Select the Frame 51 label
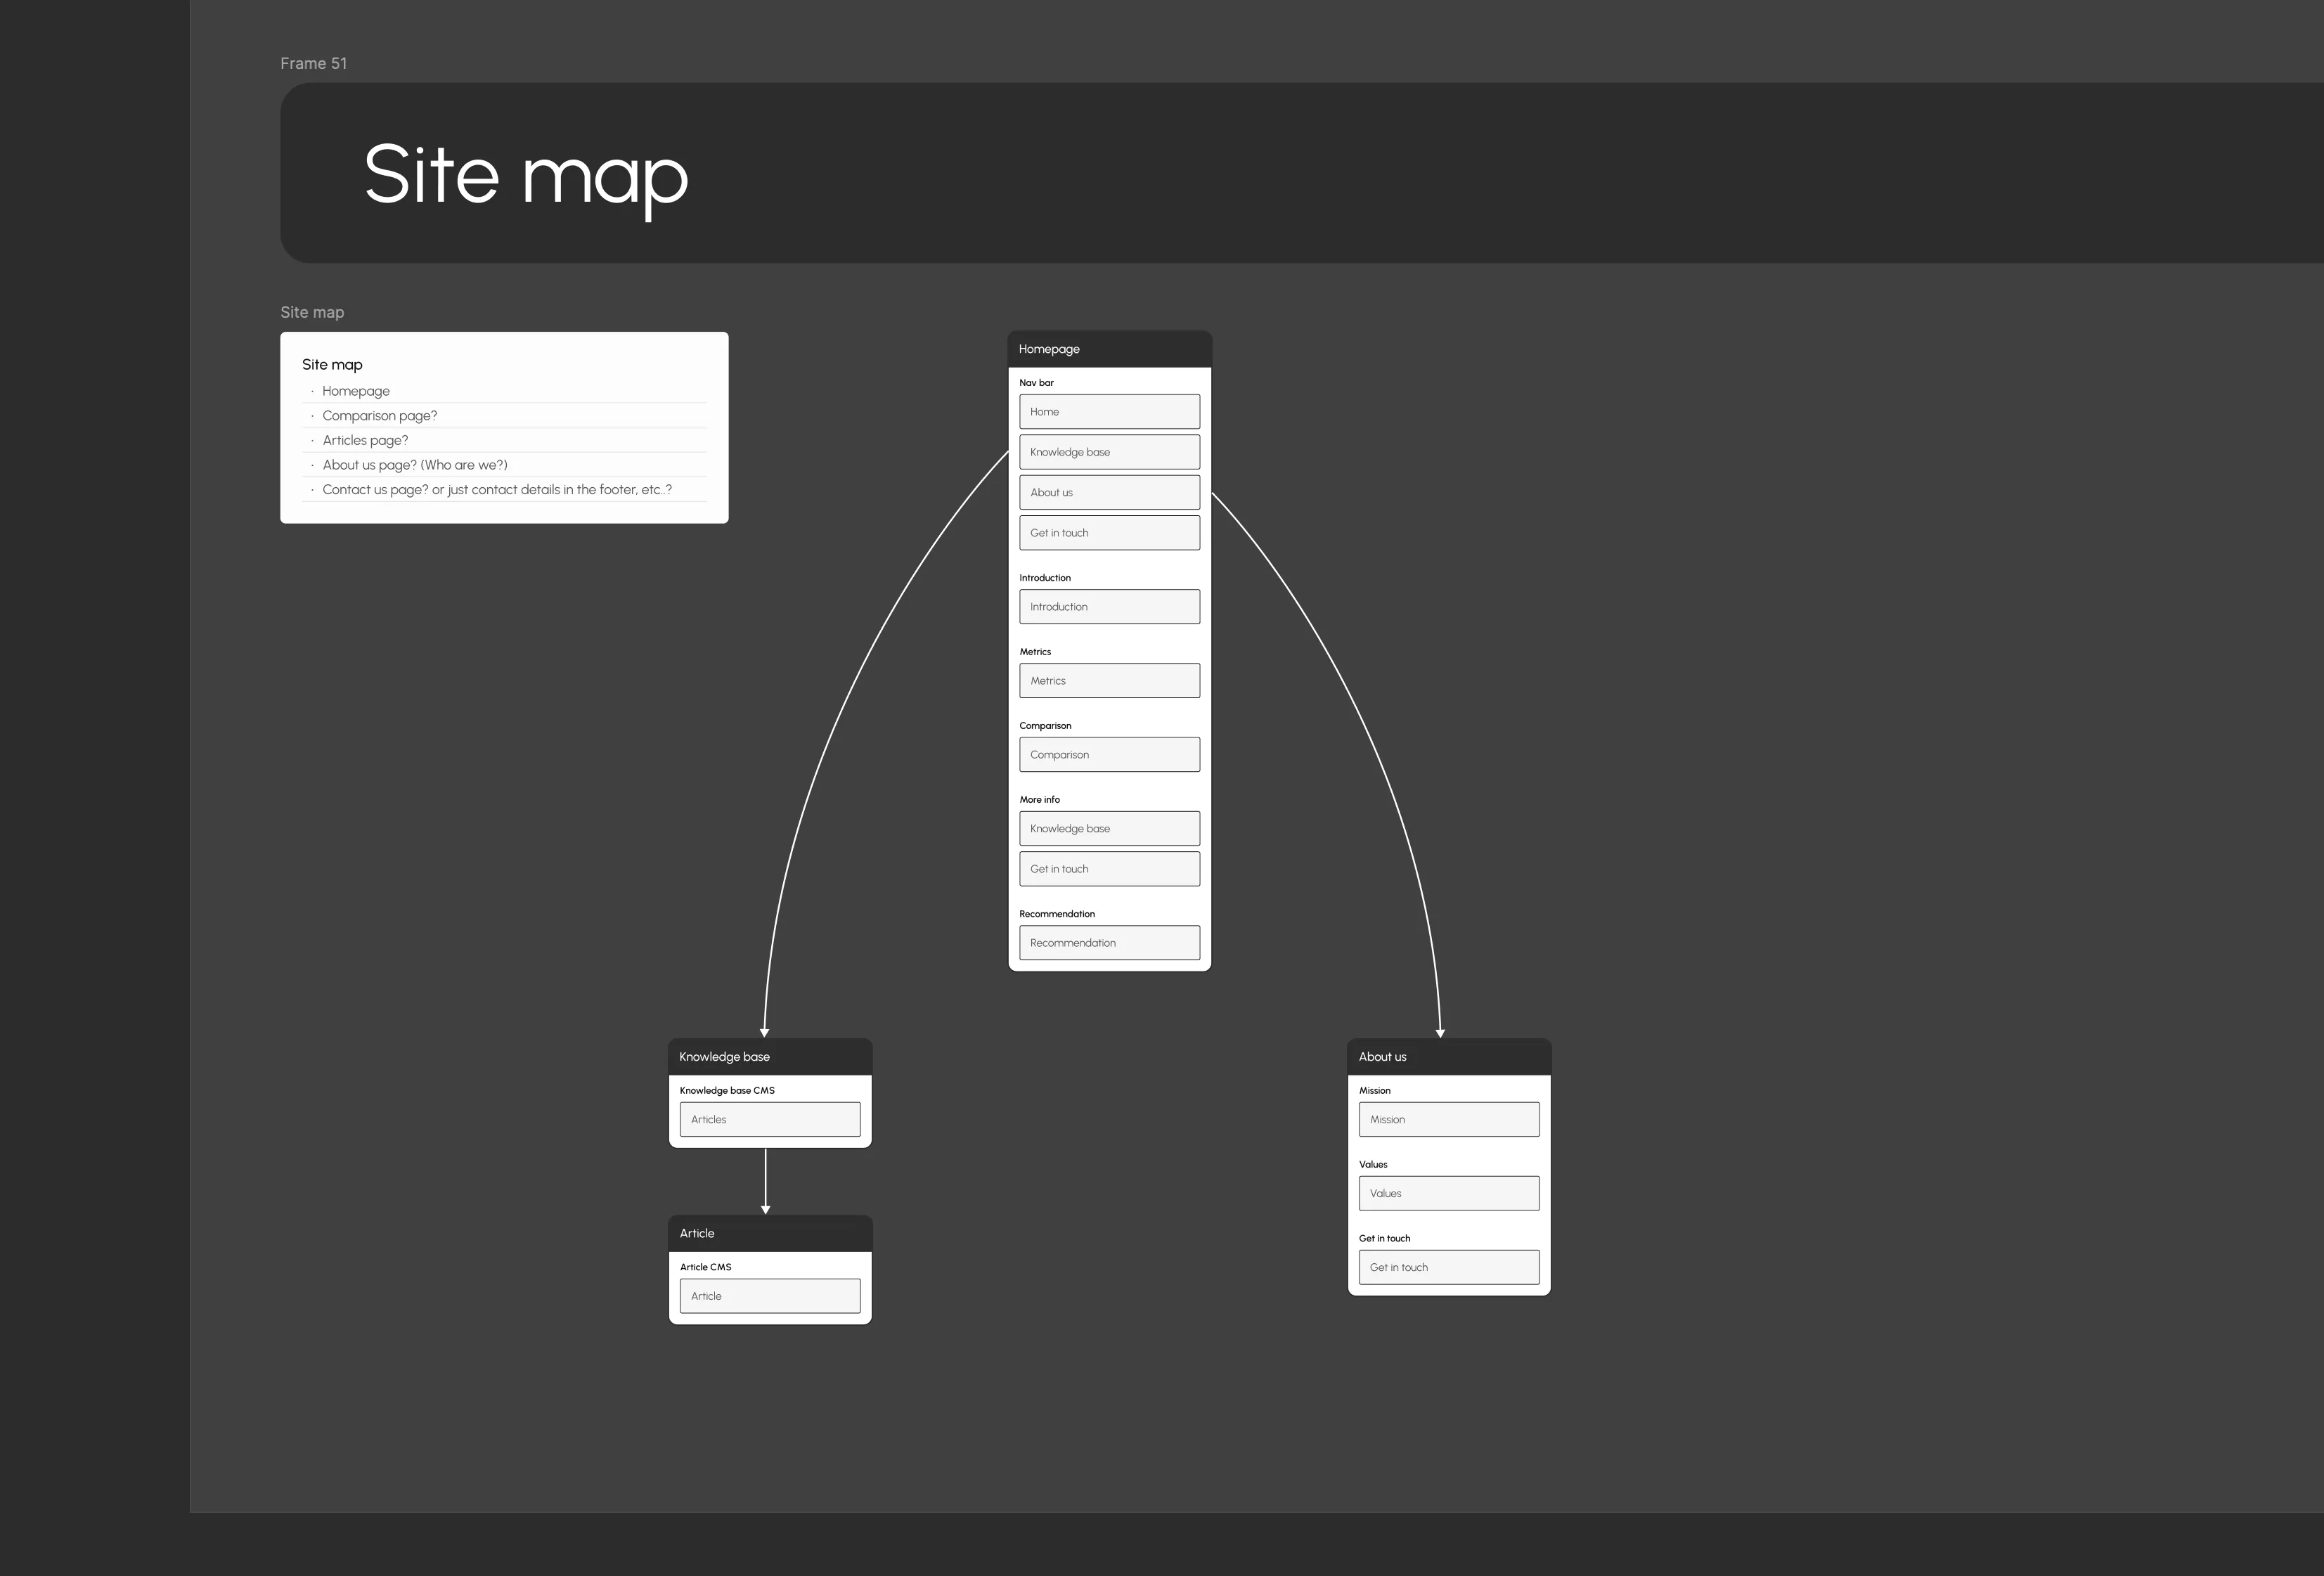This screenshot has height=1576, width=2324. pos(313,63)
